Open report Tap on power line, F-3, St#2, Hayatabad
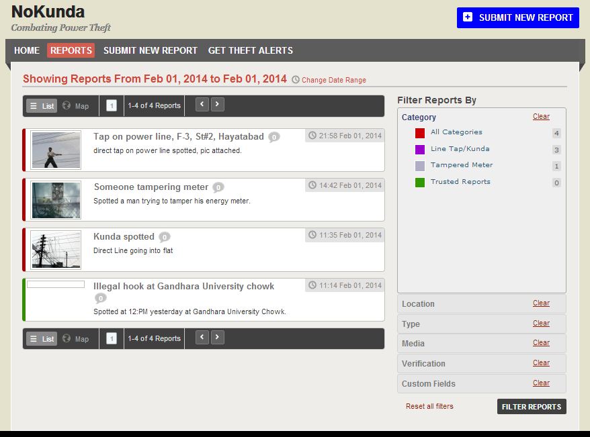Viewport: 590px width, 437px height. (x=179, y=136)
